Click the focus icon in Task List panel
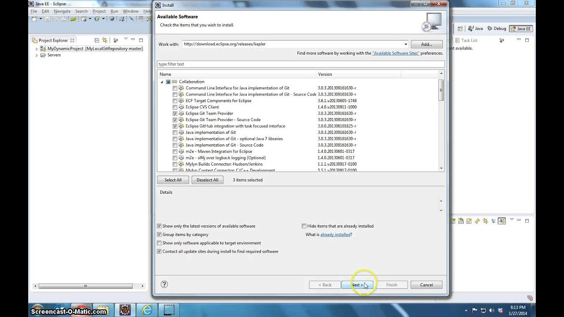The height and width of the screenshot is (317, 564). click(x=502, y=41)
